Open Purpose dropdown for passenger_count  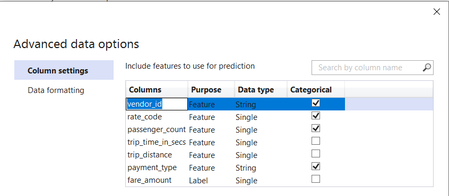pos(211,129)
